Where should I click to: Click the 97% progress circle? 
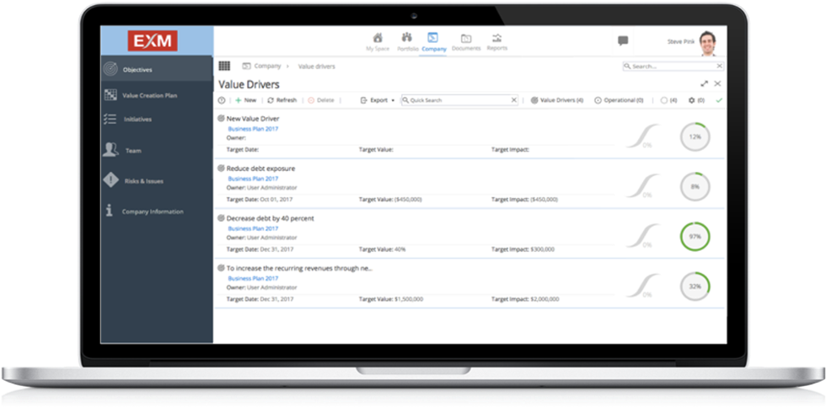[x=695, y=237]
